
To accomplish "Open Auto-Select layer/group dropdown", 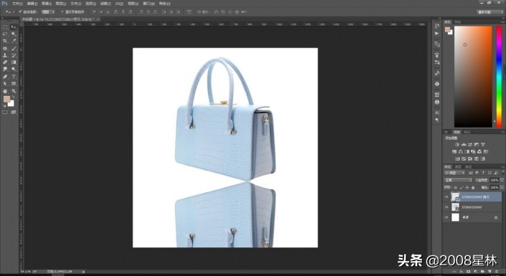I will pyautogui.click(x=48, y=12).
